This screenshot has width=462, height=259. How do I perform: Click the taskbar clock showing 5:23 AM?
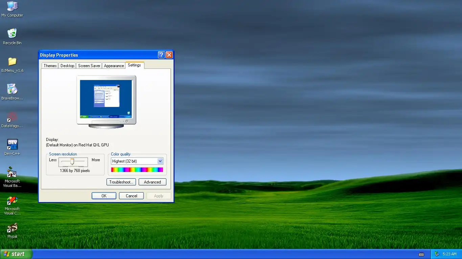pyautogui.click(x=449, y=254)
